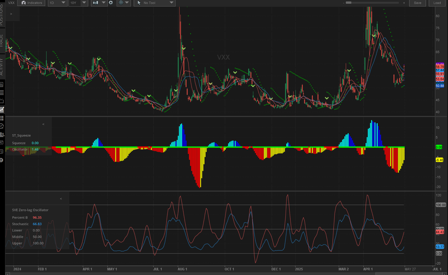This screenshot has height=275, width=448.
Task: Click the Lower 0.00 legend row
Action: [x=26, y=230]
